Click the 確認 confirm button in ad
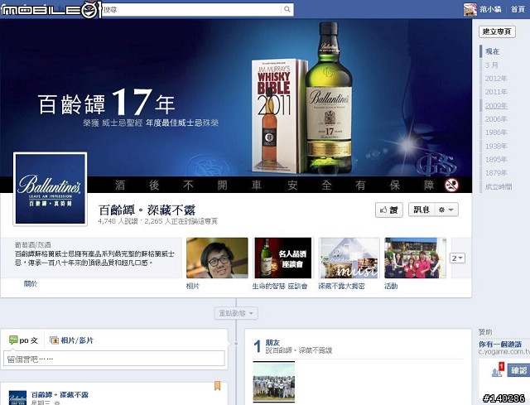Image resolution: width=530 pixels, height=405 pixels. (518, 370)
